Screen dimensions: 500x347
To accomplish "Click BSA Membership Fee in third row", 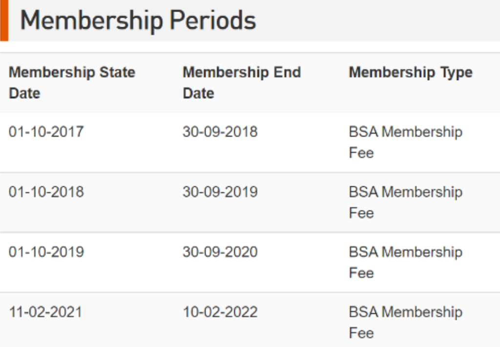I will (x=405, y=262).
